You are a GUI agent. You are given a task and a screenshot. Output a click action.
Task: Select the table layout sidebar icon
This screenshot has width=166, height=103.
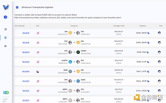pos(6,38)
